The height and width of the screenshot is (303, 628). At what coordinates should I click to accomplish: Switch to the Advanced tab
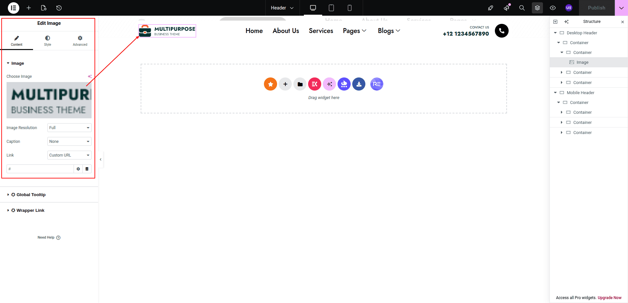[80, 41]
